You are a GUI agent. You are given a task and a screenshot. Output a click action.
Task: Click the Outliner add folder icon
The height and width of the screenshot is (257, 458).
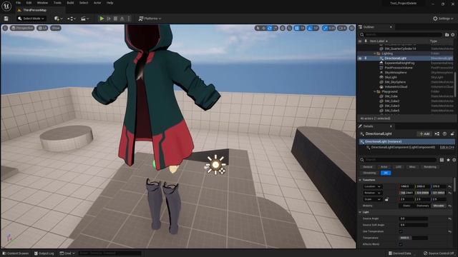(447, 35)
